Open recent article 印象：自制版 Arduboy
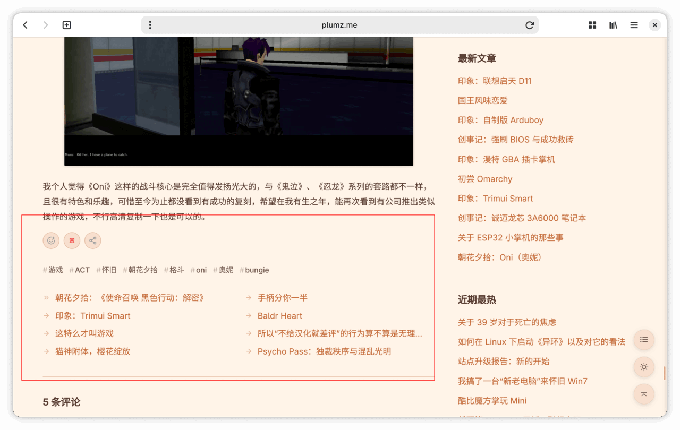The height and width of the screenshot is (430, 680). pos(500,120)
